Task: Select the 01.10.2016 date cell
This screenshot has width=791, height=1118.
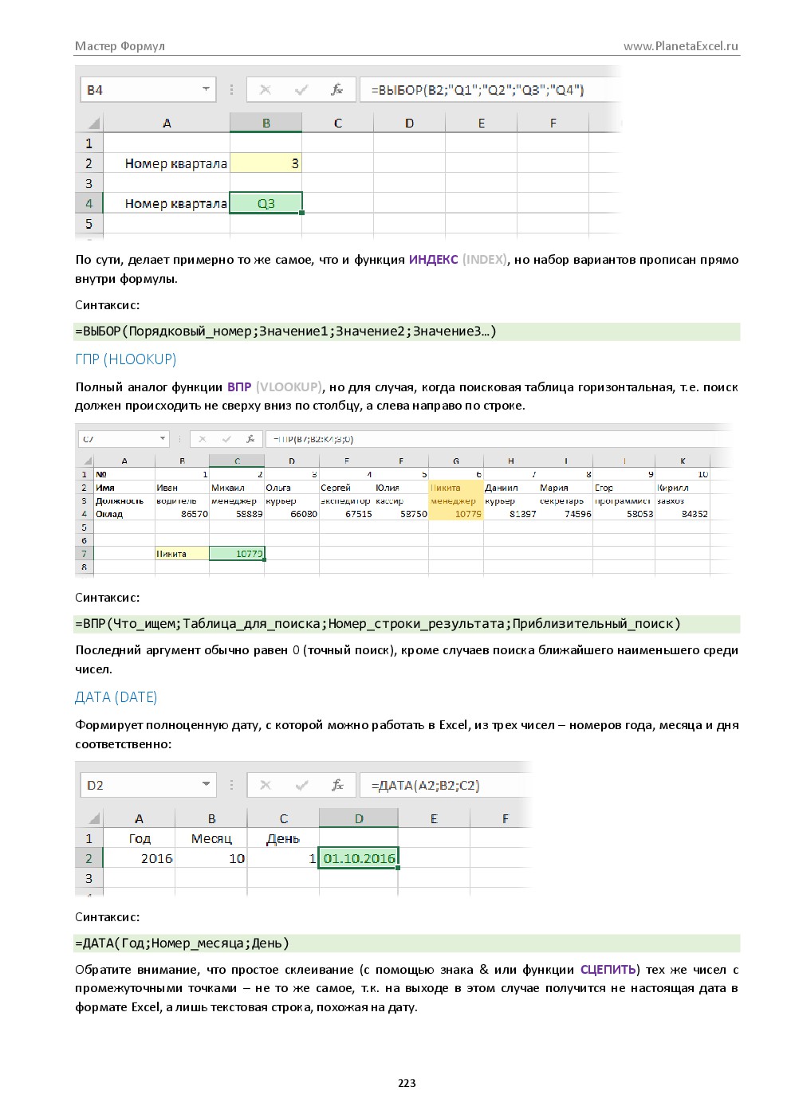Action: click(359, 858)
